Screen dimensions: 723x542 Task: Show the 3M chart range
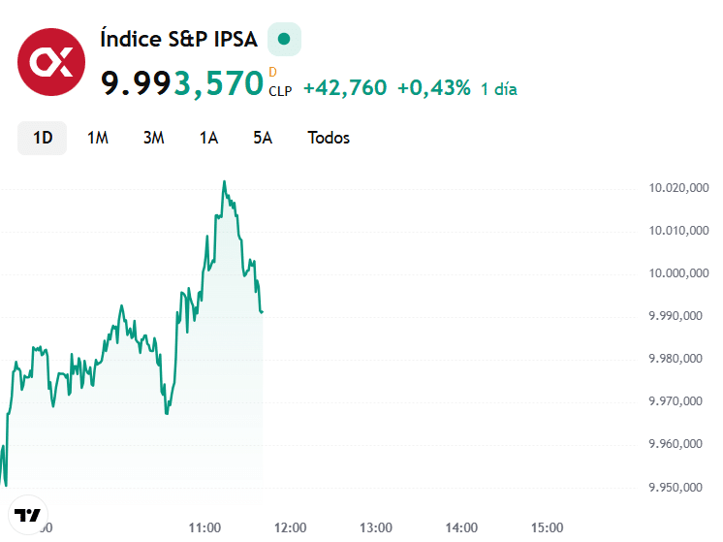tap(153, 138)
